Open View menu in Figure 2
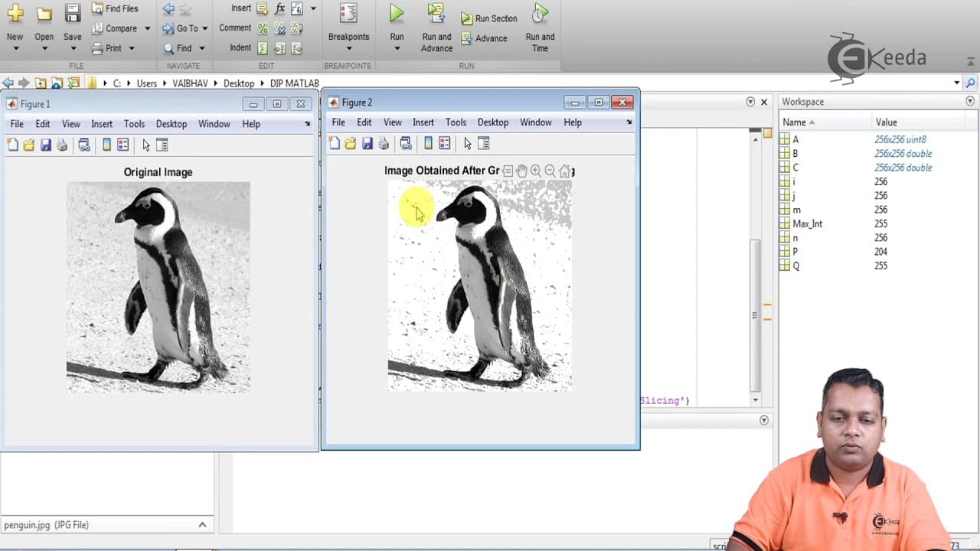Image resolution: width=980 pixels, height=551 pixels. pos(393,122)
